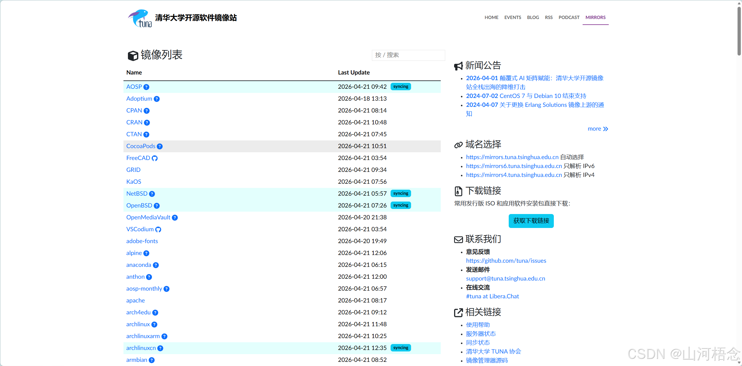The image size is (742, 366).
Task: Open the mirrors.tuna.tsinghua.edu.cn auto-select link
Action: 512,157
